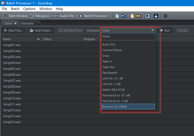Click the blue save disk icon
The width and height of the screenshot is (194, 136).
click(156, 16)
